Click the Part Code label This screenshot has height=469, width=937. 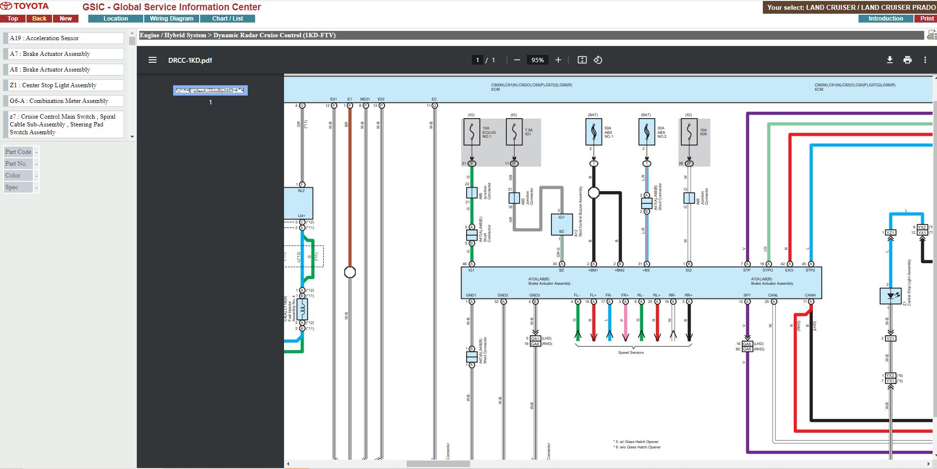point(18,152)
